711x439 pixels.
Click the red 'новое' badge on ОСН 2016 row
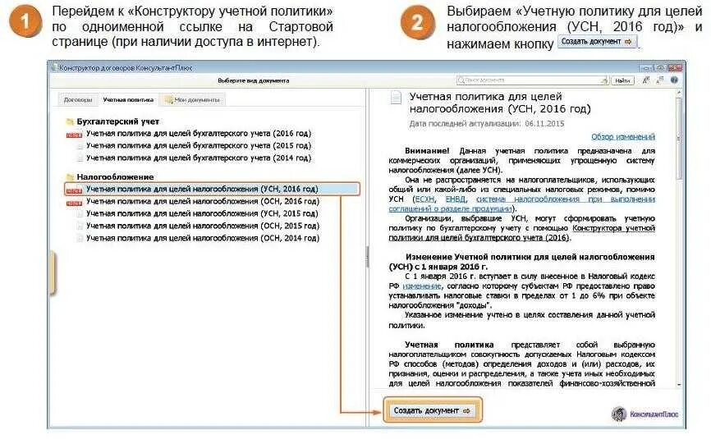(75, 203)
